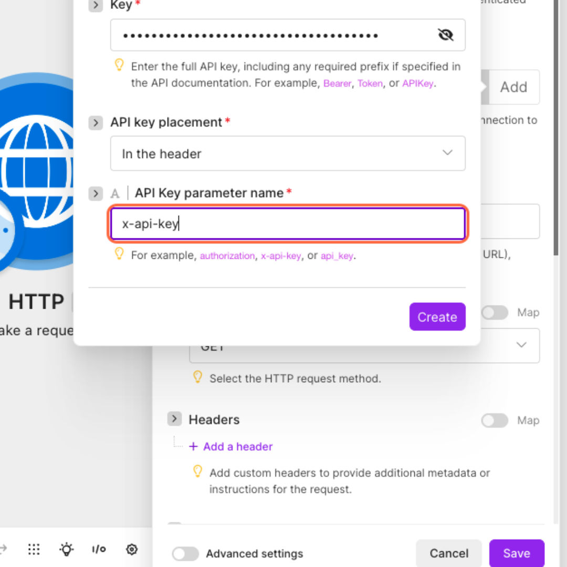Click the lightbulb hint beside 'For example'
The height and width of the screenshot is (567, 567).
(x=119, y=254)
